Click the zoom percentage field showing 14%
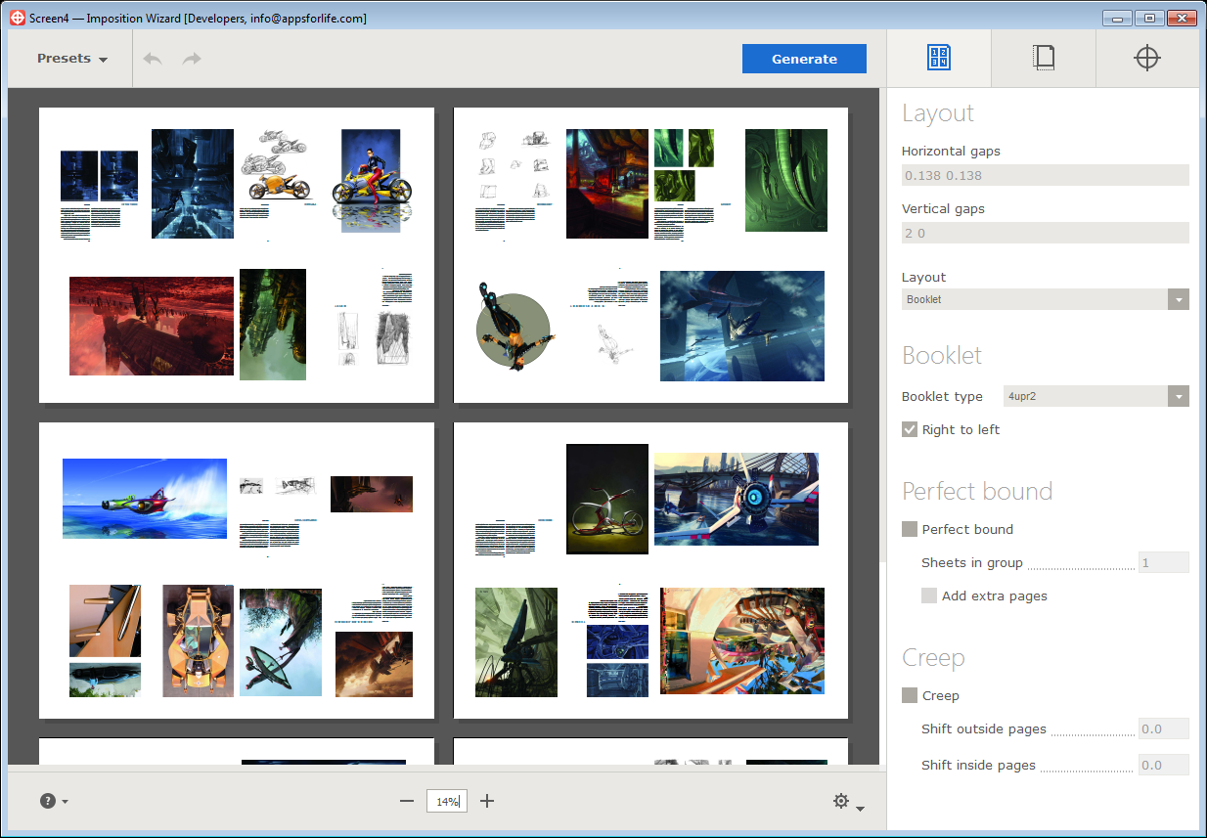Viewport: 1207px width, 838px height. click(x=447, y=802)
